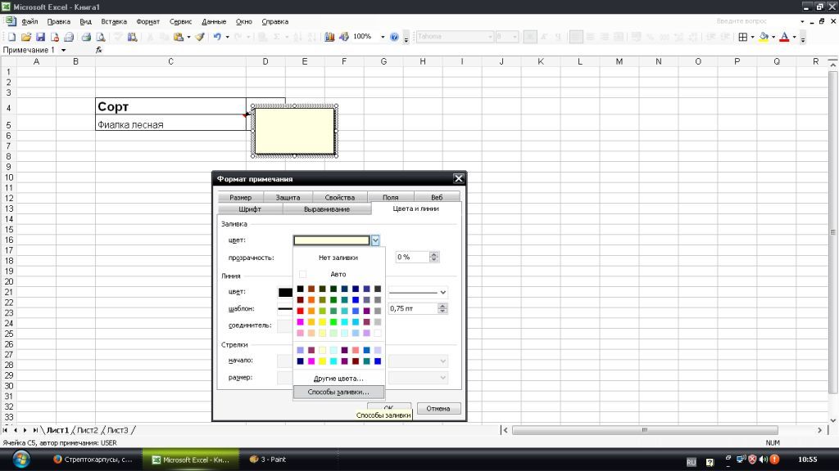Click the blue Help question mark icon
Viewport: 839px width, 471px height.
(394, 37)
